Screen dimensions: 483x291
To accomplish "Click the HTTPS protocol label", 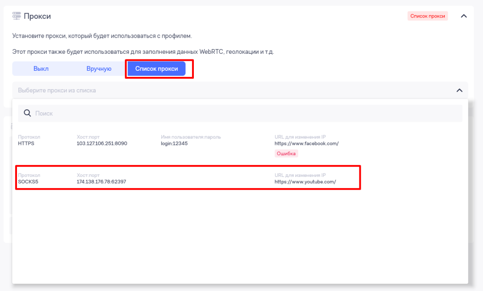I will (x=26, y=143).
